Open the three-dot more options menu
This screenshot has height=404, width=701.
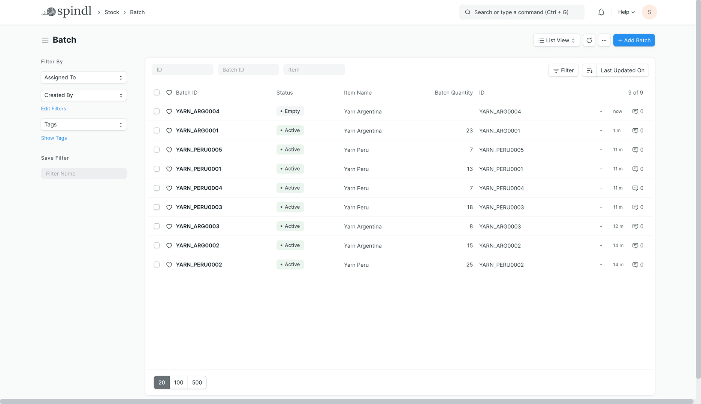[x=604, y=40]
